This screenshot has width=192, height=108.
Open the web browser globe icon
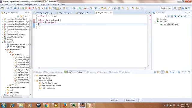coord(115,8)
